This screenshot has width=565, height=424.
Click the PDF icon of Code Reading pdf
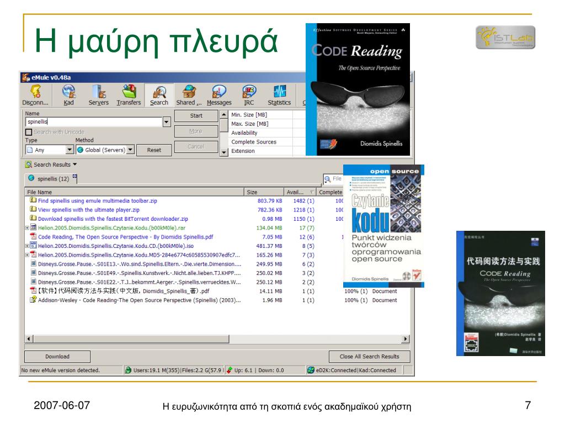pyautogui.click(x=33, y=236)
